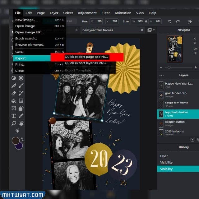Image resolution: width=199 pixels, height=199 pixels.
Task: Click the Y position input field
Action: click(112, 21)
